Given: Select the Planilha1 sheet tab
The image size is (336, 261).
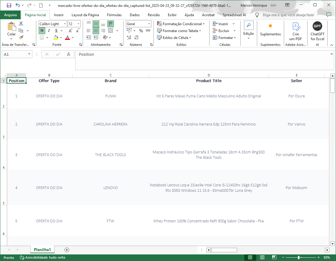Looking at the screenshot, I should (x=42, y=250).
